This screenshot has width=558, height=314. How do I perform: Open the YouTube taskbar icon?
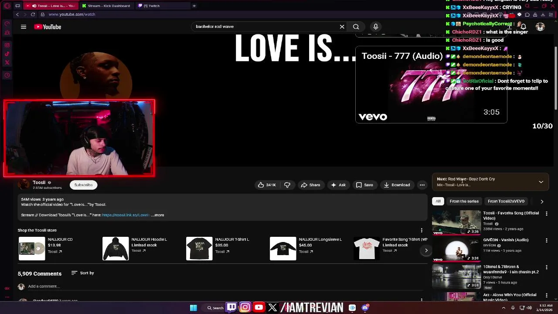(x=259, y=307)
